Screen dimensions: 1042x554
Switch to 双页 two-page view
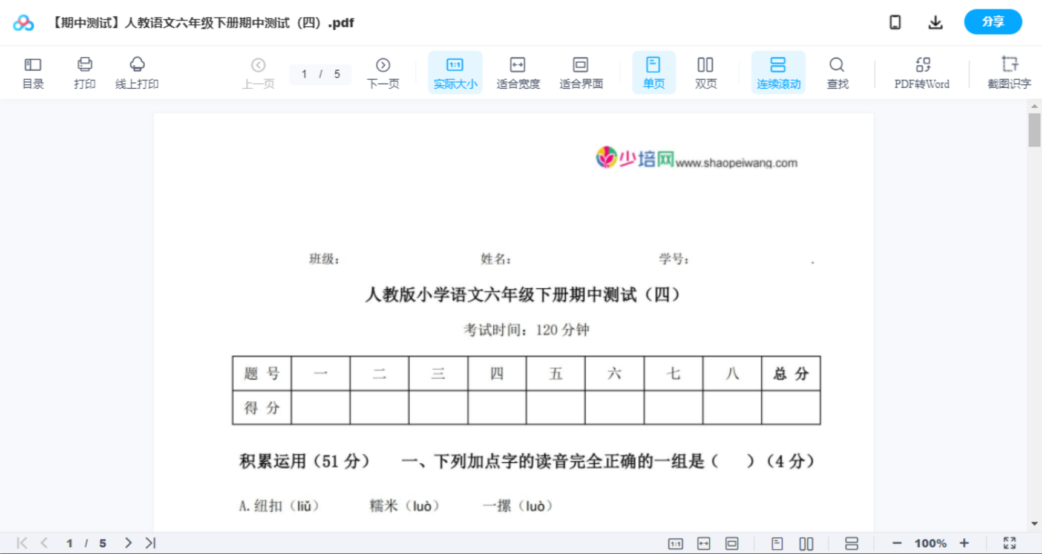tap(706, 72)
